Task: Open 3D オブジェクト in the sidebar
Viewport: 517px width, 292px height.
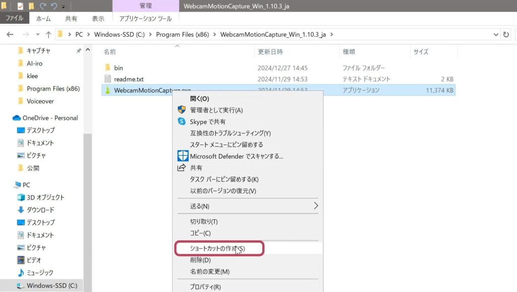Action: click(45, 197)
